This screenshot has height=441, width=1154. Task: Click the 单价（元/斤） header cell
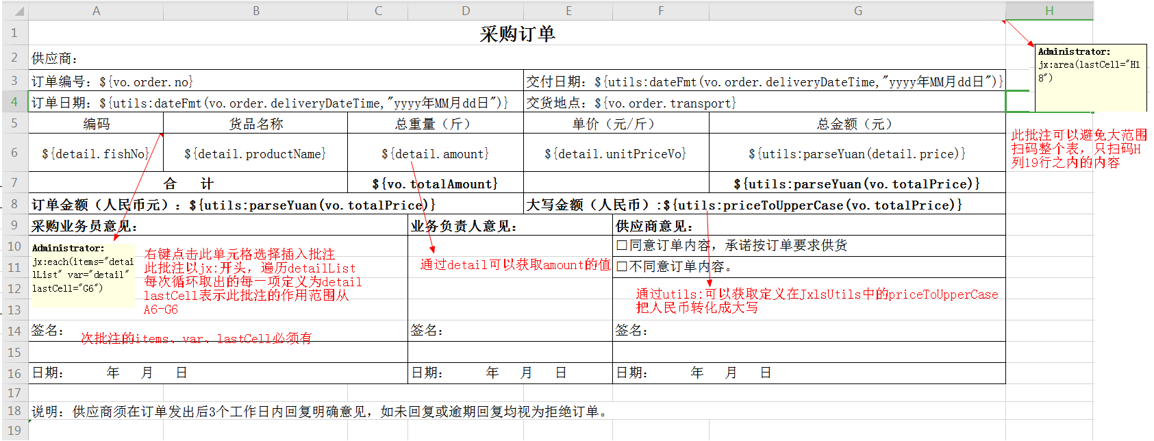pyautogui.click(x=616, y=123)
